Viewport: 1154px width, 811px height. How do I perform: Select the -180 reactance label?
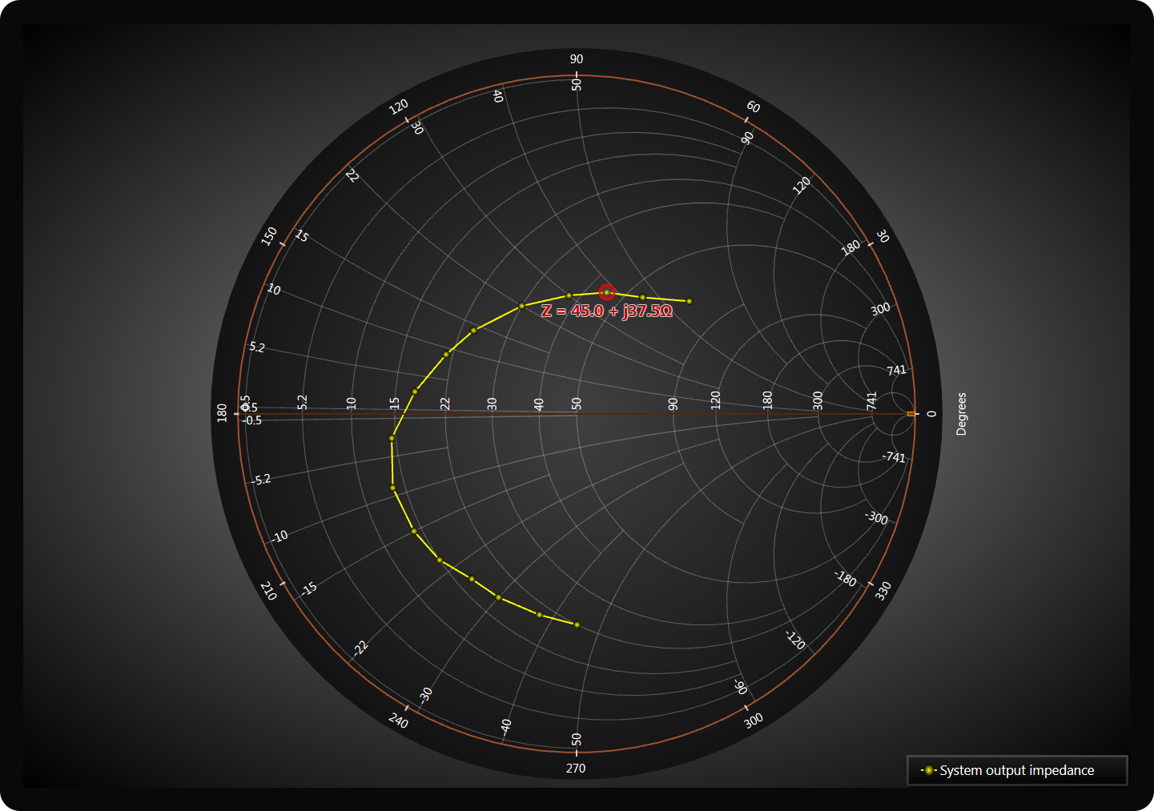(x=846, y=578)
